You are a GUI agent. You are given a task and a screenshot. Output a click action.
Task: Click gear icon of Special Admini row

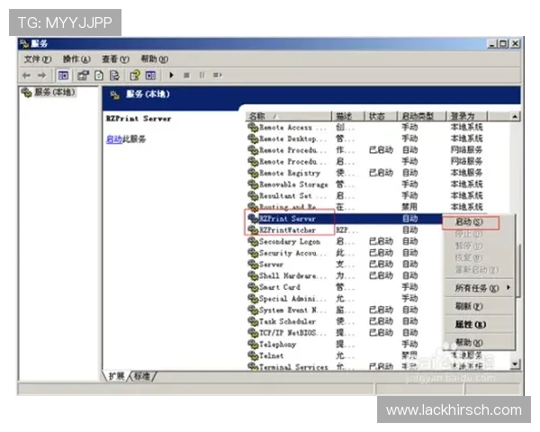[x=253, y=298]
